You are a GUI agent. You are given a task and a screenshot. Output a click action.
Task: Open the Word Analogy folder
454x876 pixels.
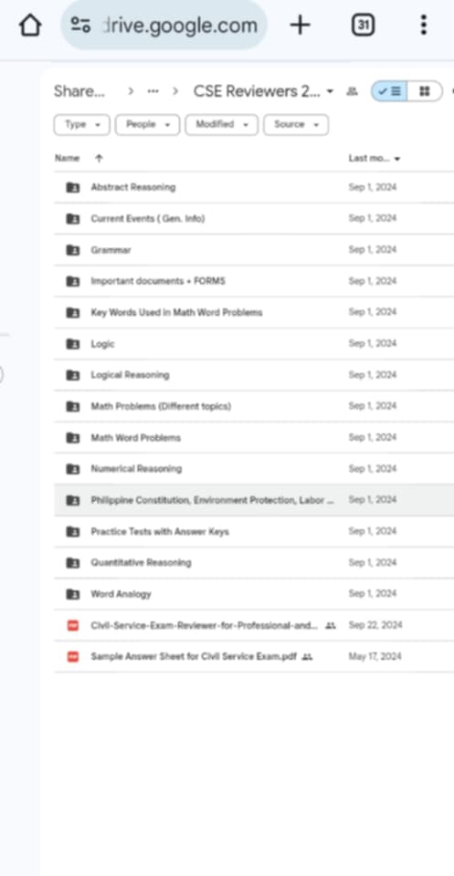(121, 594)
